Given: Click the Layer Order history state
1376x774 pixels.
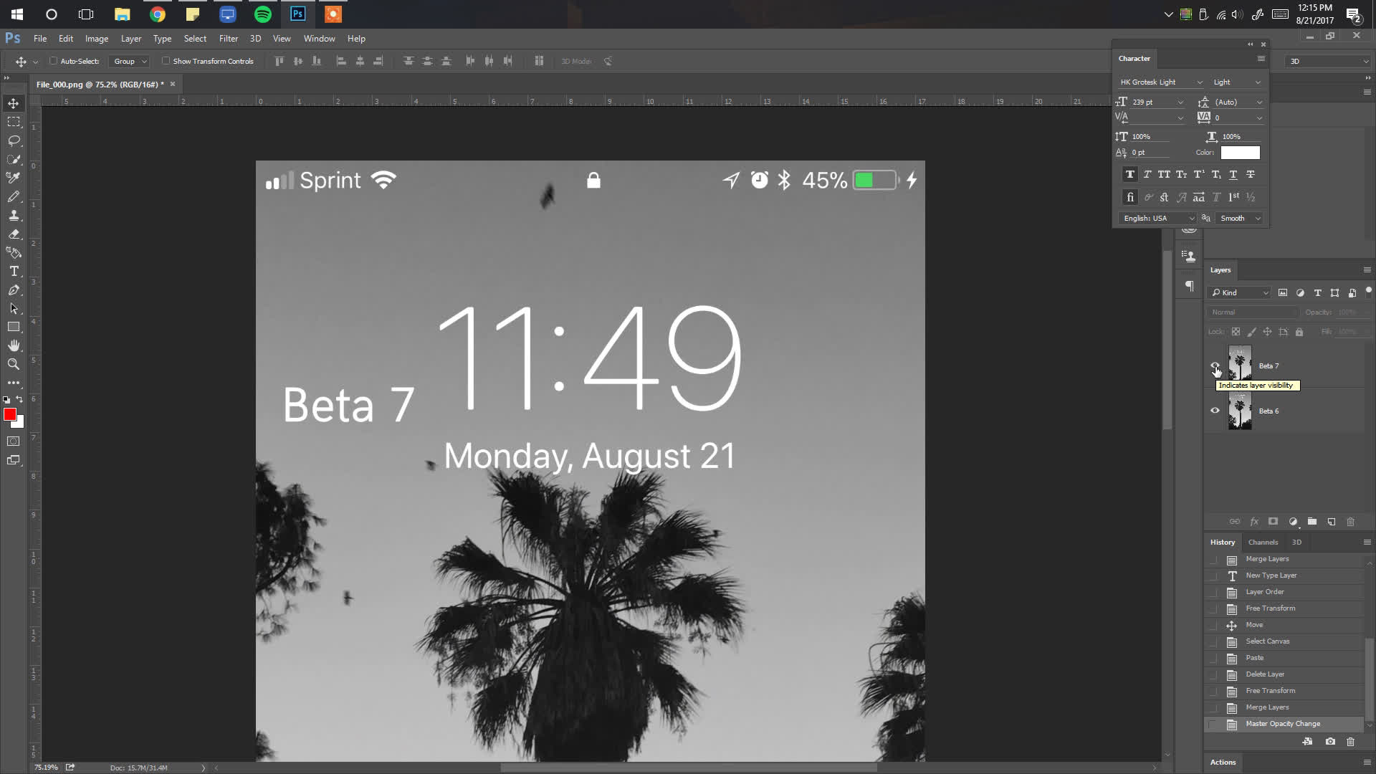Looking at the screenshot, I should [1284, 592].
